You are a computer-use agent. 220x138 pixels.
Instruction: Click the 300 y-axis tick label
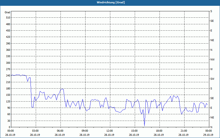point(8,63)
